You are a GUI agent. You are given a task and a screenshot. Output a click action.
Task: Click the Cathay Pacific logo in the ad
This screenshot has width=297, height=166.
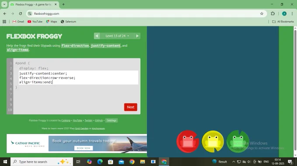[x=28, y=143]
